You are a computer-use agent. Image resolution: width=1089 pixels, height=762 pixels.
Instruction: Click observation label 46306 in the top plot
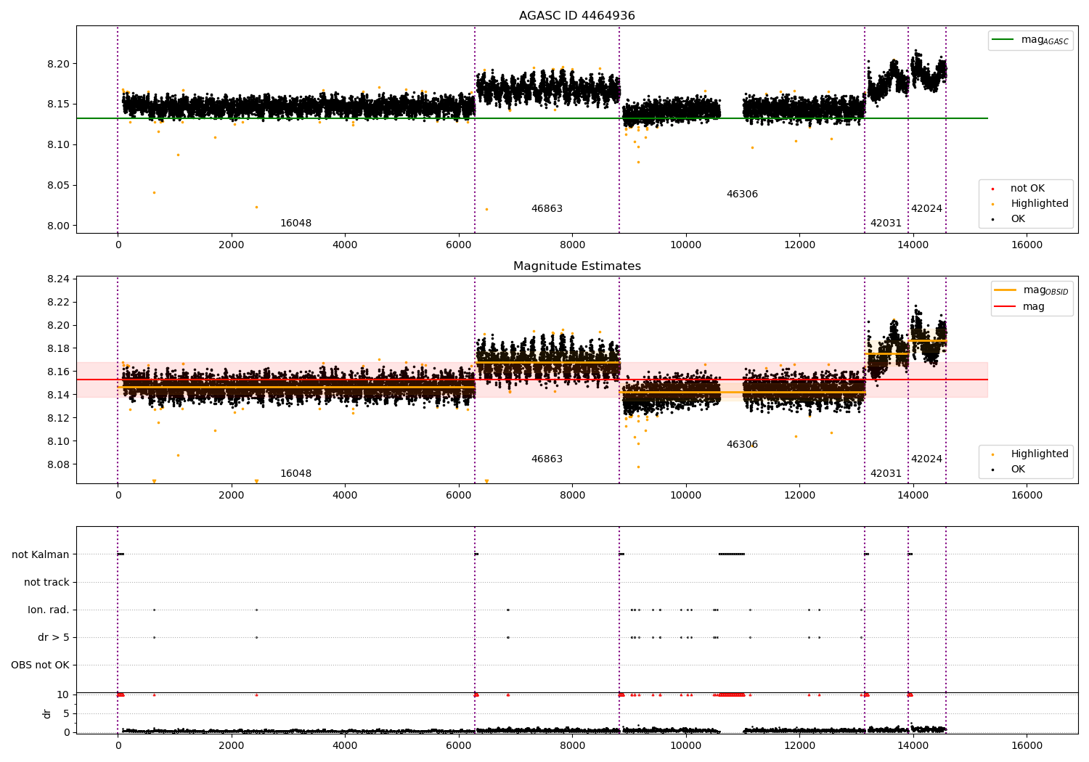click(x=742, y=194)
